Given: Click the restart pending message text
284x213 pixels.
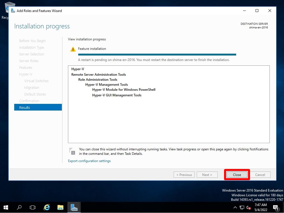Looking at the screenshot, I should pos(154,60).
